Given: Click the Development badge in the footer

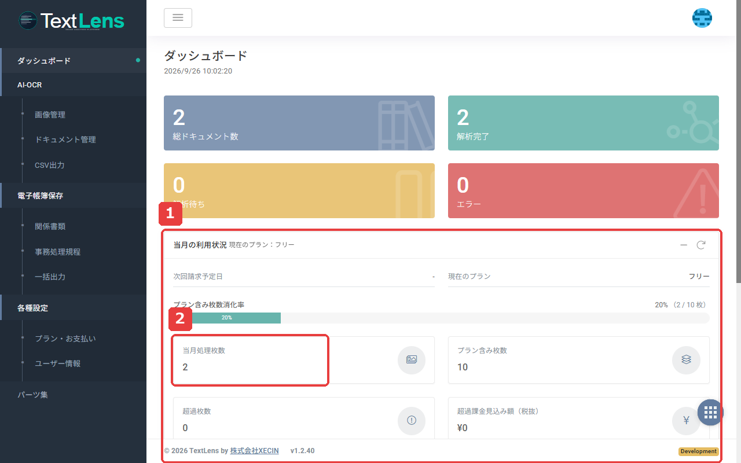Looking at the screenshot, I should point(699,451).
